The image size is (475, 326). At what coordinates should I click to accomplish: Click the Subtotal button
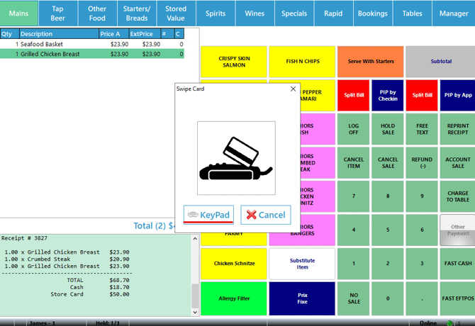pos(440,62)
